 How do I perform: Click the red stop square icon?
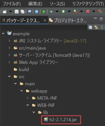pos(88,11)
